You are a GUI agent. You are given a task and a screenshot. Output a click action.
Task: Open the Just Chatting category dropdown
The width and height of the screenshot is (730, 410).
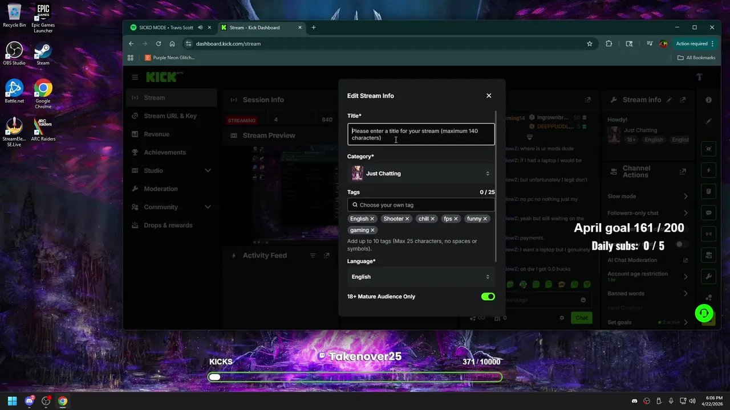click(x=421, y=174)
